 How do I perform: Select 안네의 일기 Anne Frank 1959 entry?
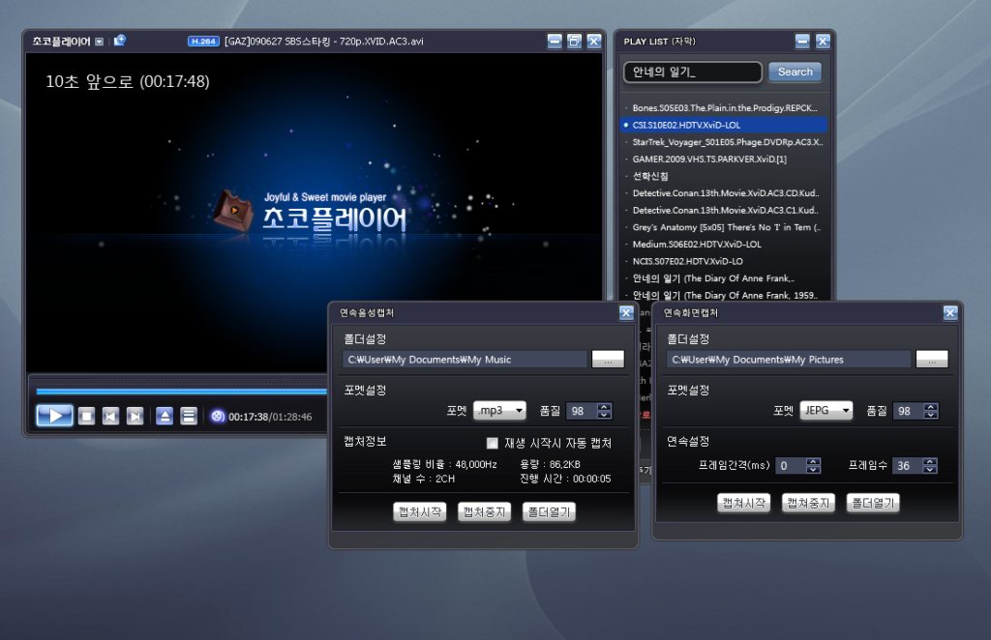(724, 296)
